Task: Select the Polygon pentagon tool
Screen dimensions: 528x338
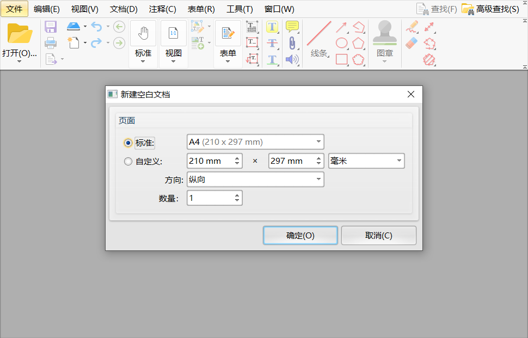Action: (358, 43)
